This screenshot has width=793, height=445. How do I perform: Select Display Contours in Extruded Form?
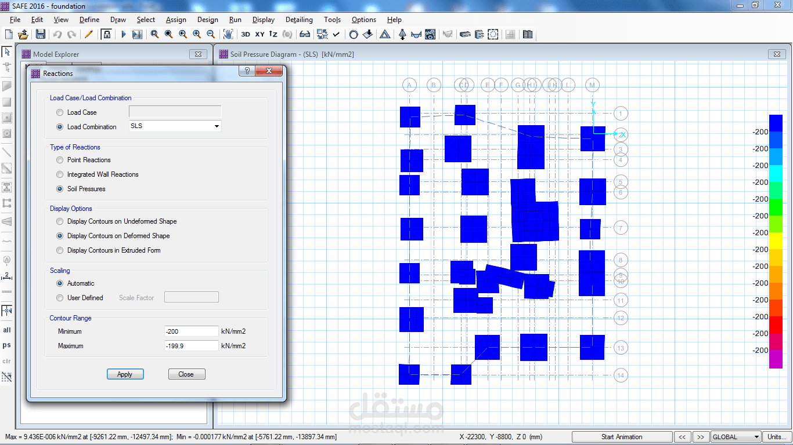pyautogui.click(x=60, y=250)
